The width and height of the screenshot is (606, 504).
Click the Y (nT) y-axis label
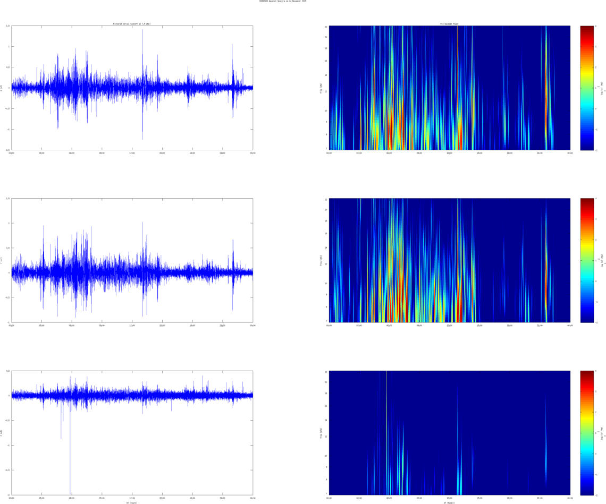tap(2, 260)
